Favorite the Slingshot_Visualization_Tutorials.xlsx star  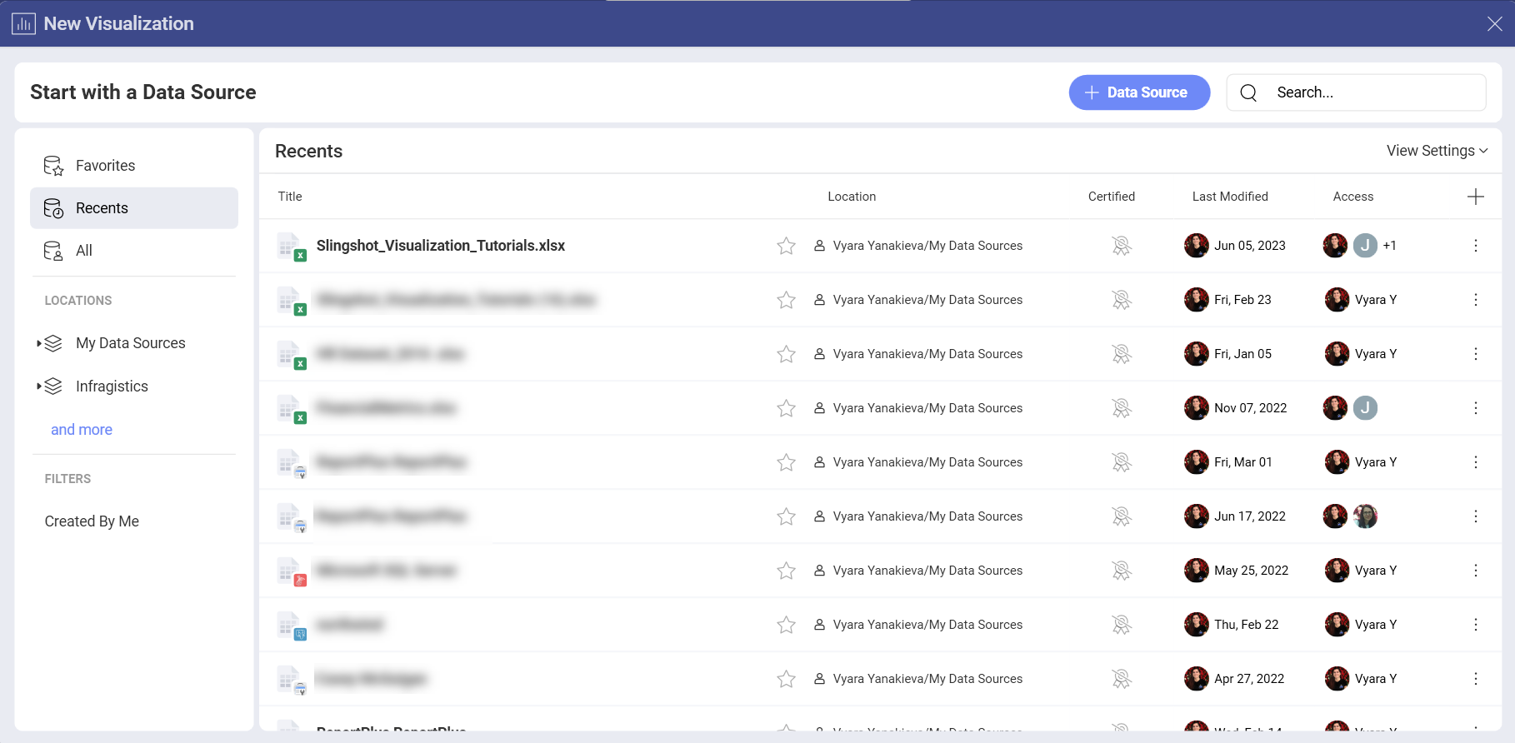786,246
